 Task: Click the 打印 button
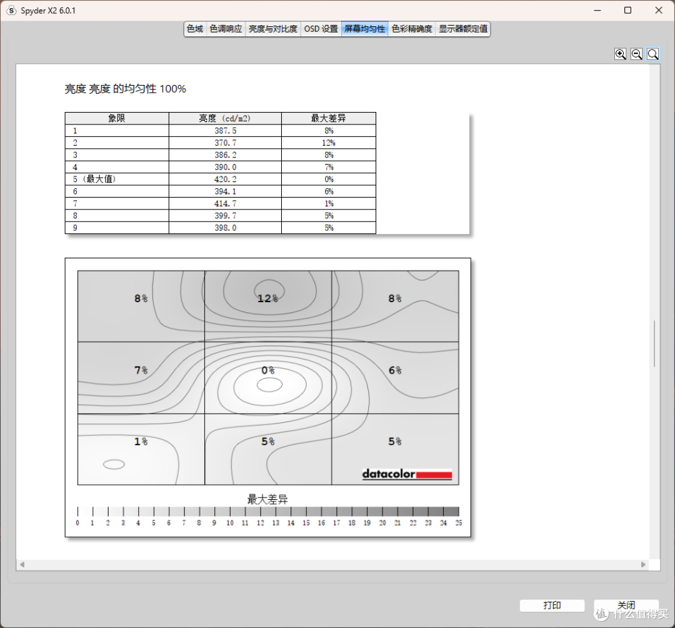click(x=552, y=605)
